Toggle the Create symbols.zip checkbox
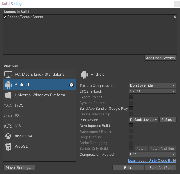This screenshot has width=180, height=174. pyautogui.click(x=131, y=114)
